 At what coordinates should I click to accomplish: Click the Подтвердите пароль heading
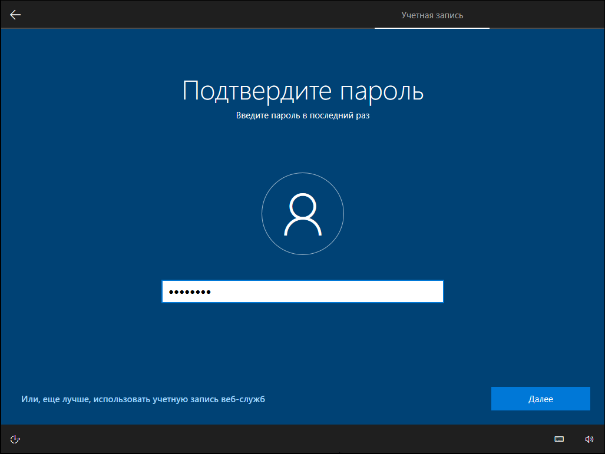pyautogui.click(x=303, y=91)
